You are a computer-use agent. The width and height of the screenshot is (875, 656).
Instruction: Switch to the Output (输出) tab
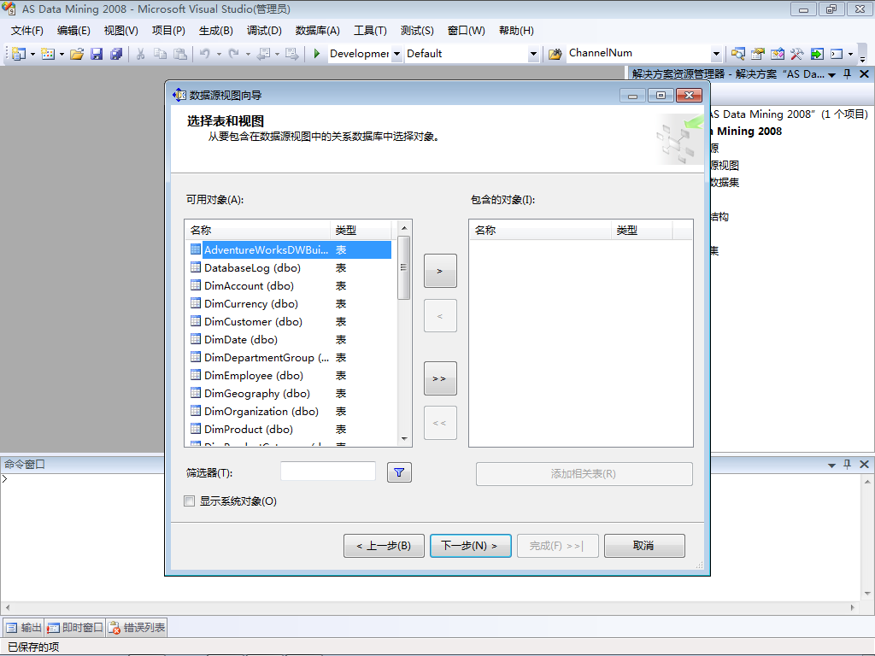[x=23, y=628]
